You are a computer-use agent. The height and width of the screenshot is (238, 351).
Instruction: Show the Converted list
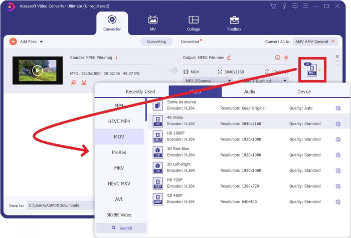190,41
